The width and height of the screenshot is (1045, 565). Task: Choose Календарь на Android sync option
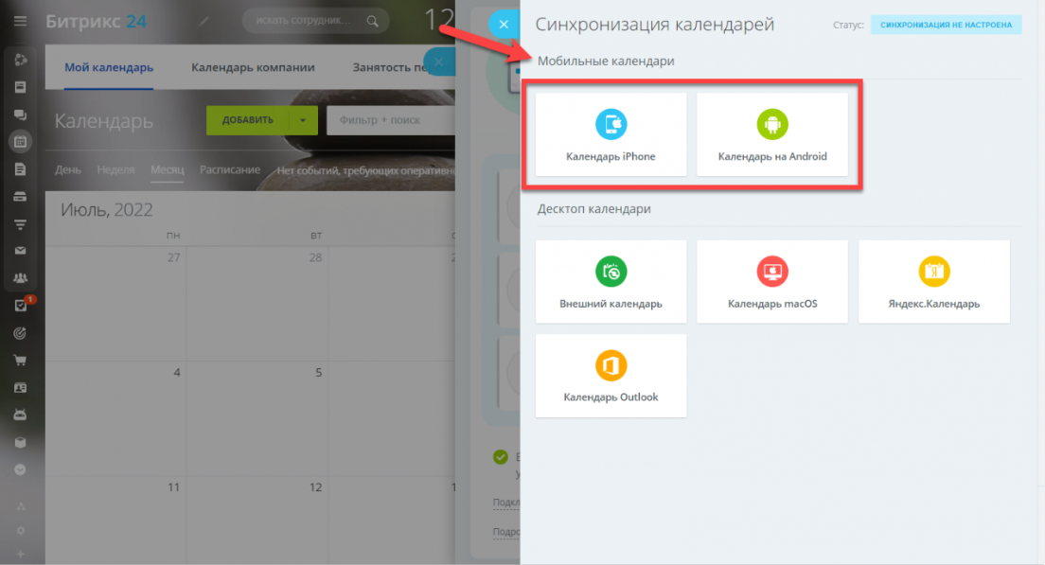772,134
